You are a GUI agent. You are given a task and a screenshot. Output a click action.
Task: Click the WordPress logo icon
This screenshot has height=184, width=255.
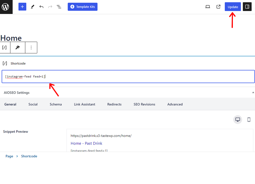coord(6,7)
